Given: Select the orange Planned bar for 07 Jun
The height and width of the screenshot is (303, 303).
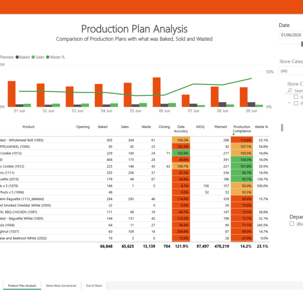Looking at the screenshot, I should (x=186, y=101).
